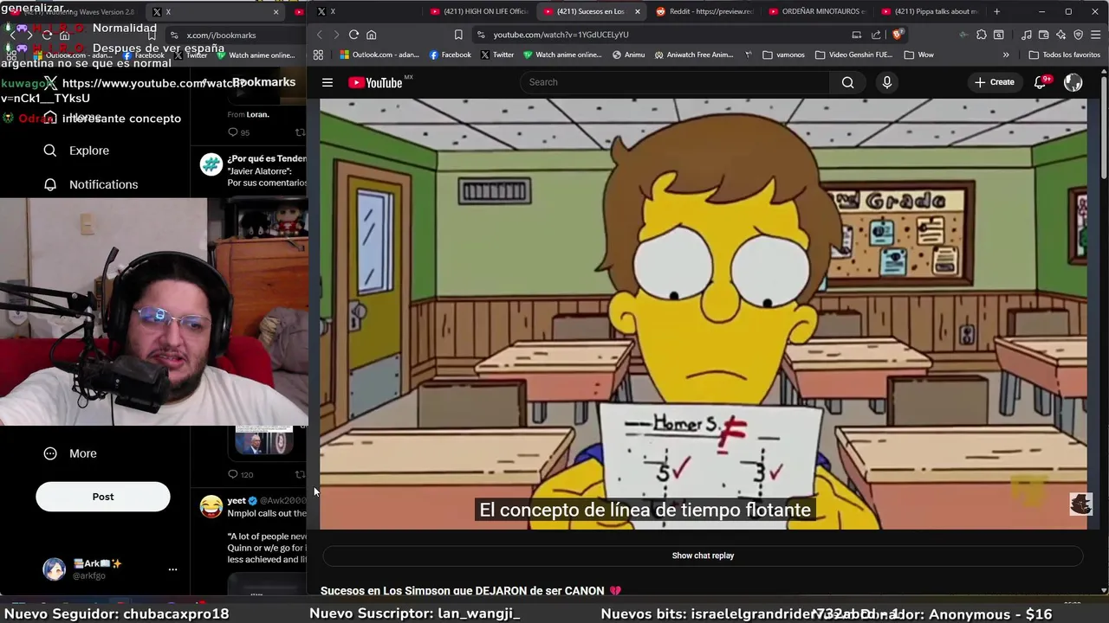Click the YouTube search magnifier button
This screenshot has width=1109, height=623.
pyautogui.click(x=847, y=82)
